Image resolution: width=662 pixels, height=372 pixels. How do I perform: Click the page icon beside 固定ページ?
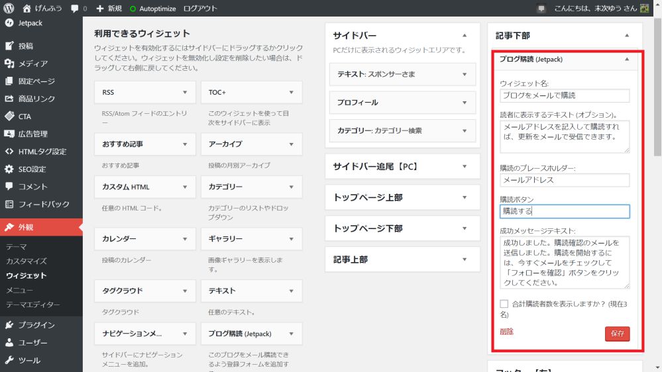click(9, 81)
